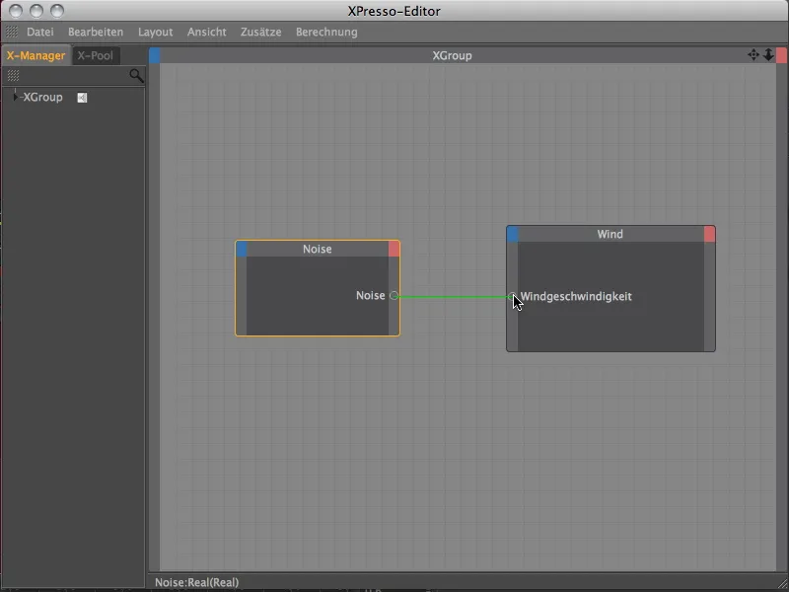Select the Noise node title
The image size is (789, 592).
(x=317, y=249)
